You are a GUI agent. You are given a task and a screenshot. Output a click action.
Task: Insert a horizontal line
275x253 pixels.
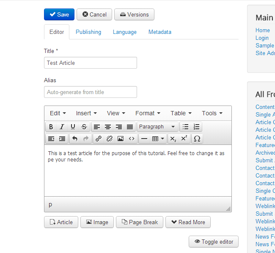click(x=144, y=139)
